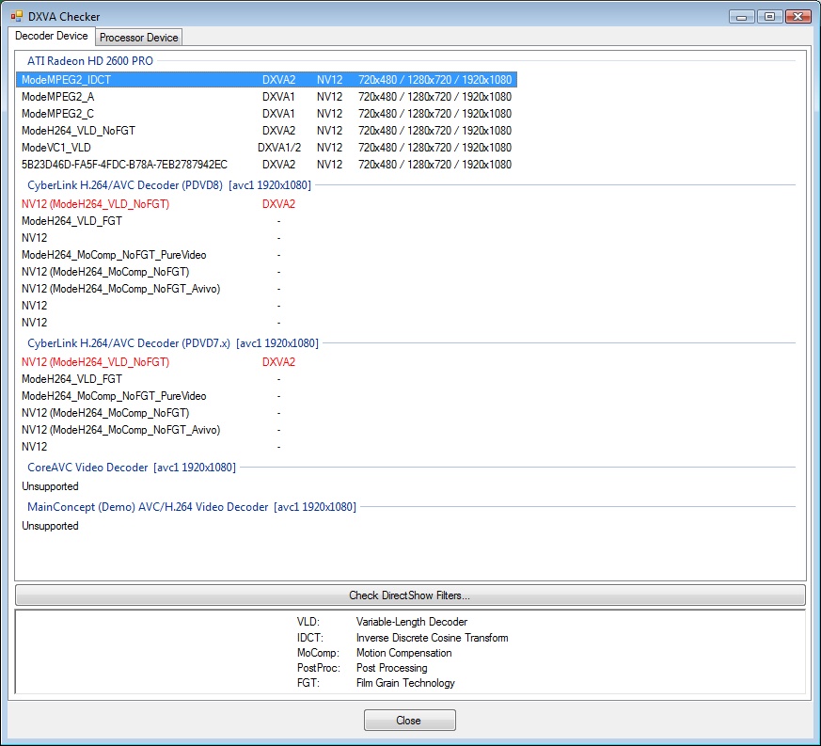Select the ModeMPEG2_A row
Image resolution: width=821 pixels, height=746 pixels.
click(x=266, y=96)
